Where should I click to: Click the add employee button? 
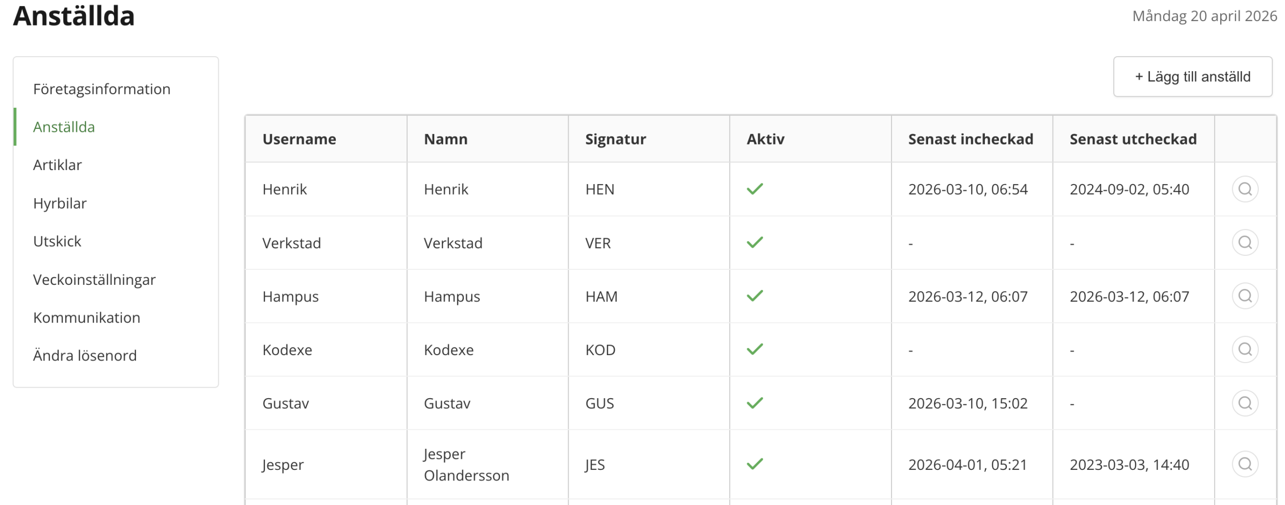click(x=1192, y=77)
